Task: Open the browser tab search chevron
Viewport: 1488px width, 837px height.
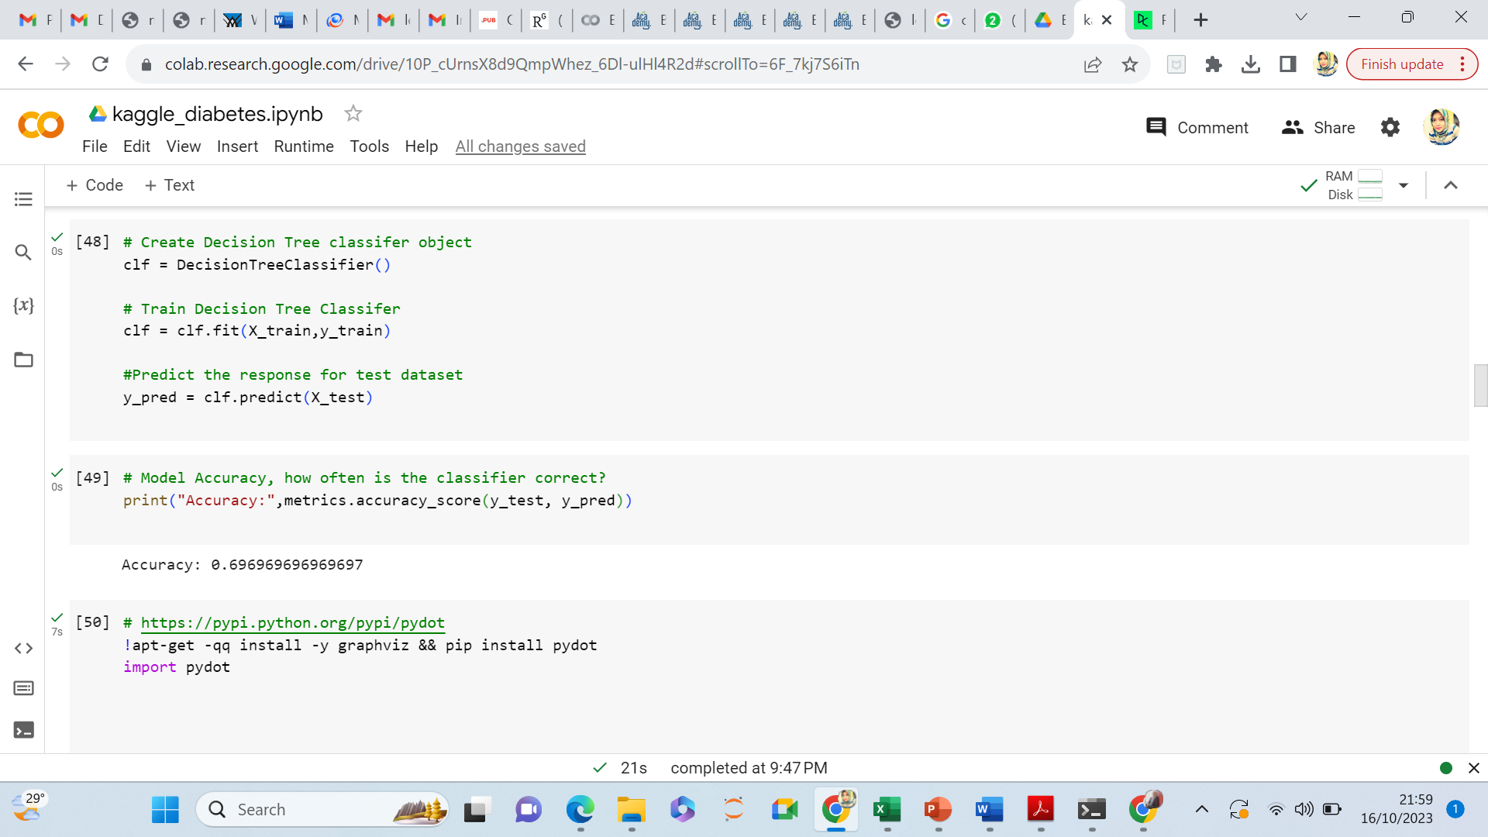Action: 1301,18
